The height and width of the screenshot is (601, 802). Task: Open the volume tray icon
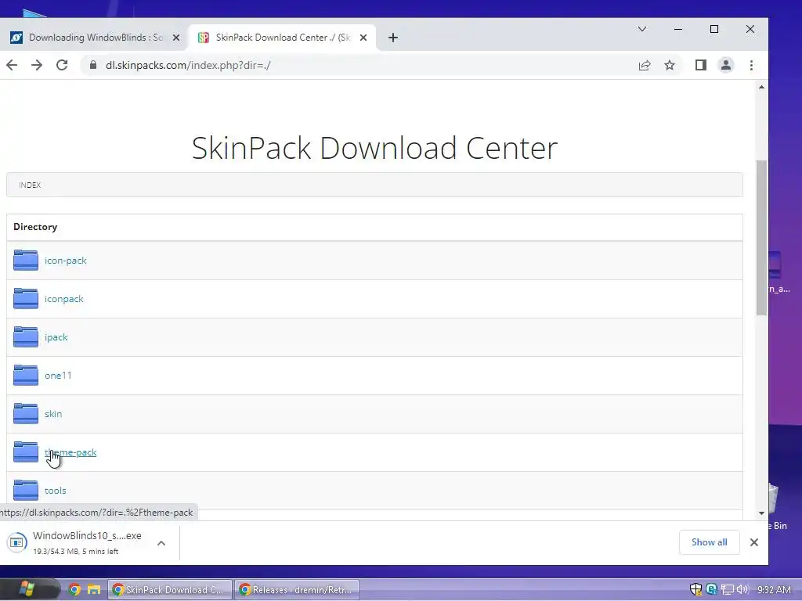742,590
